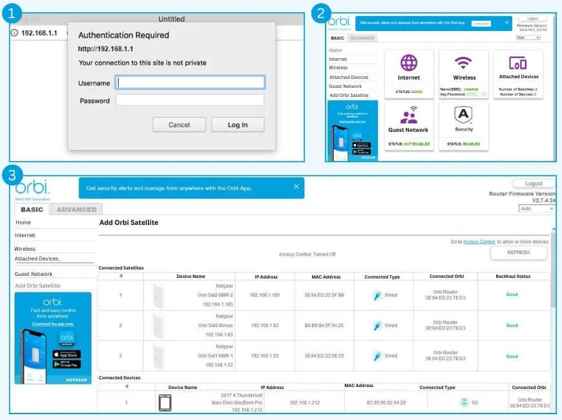The height and width of the screenshot is (420, 562).
Task: Open the Attached Devices tile icon
Action: pyautogui.click(x=518, y=63)
